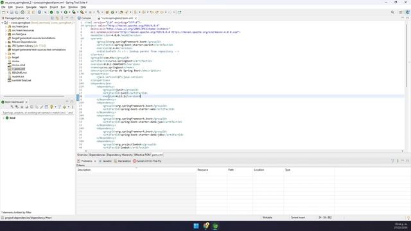Click the Package Explorer horizontal scrollbar

[x=34, y=96]
